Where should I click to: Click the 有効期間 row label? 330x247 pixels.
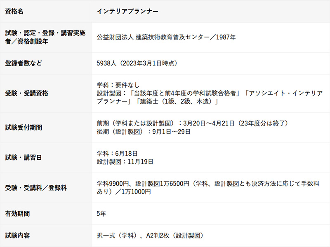click(x=17, y=214)
